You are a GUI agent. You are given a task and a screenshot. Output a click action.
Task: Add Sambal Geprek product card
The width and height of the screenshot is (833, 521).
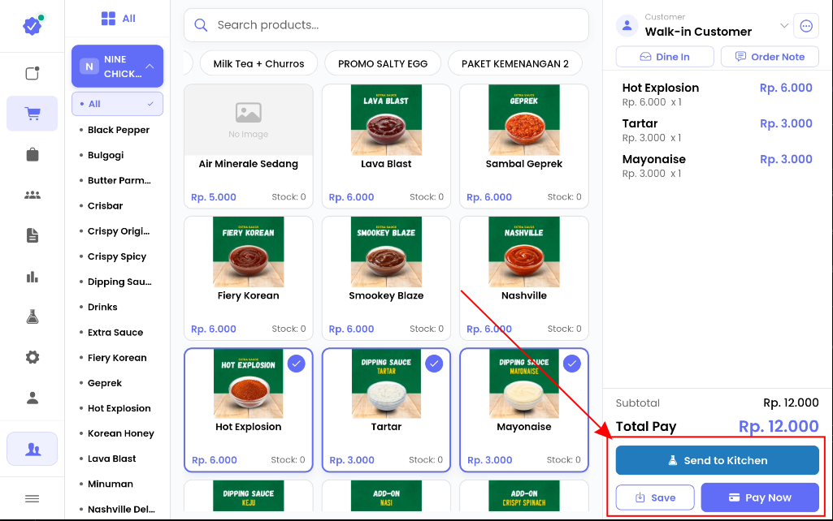coord(524,146)
